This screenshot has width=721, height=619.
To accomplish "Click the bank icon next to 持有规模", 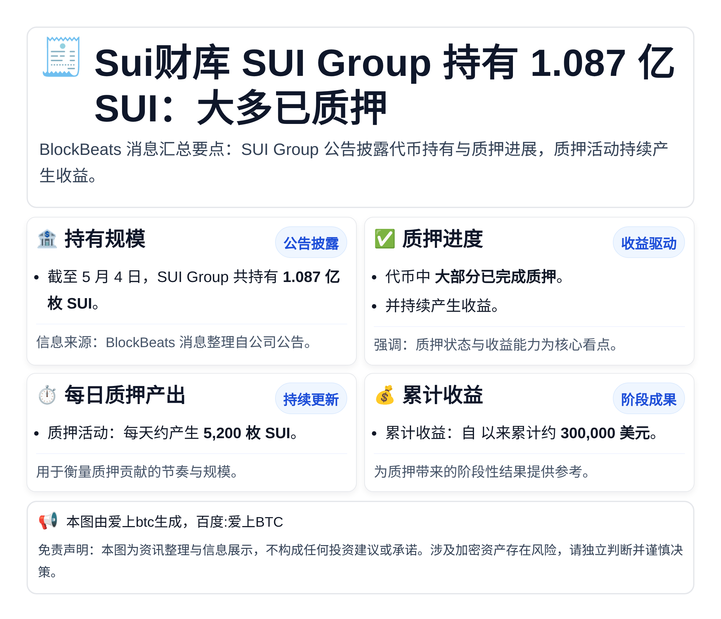I will 47,239.
